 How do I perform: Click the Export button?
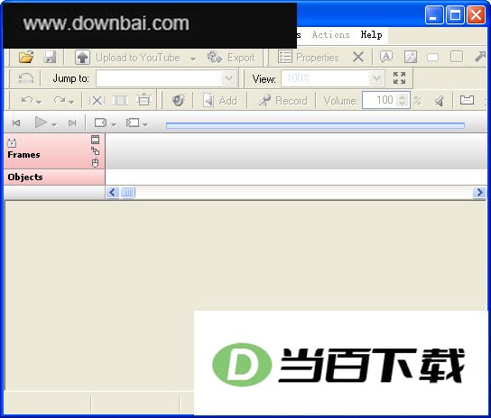(x=231, y=58)
